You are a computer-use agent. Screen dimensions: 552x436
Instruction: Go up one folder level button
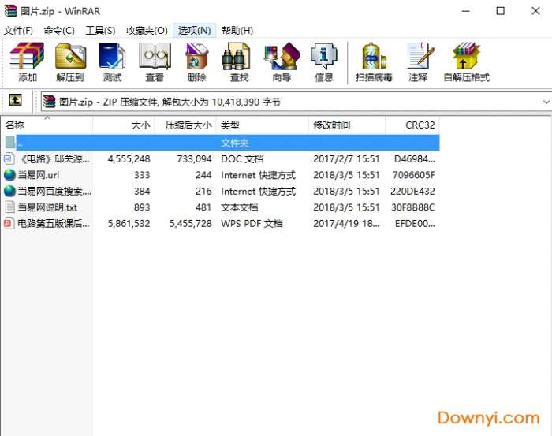(x=15, y=100)
